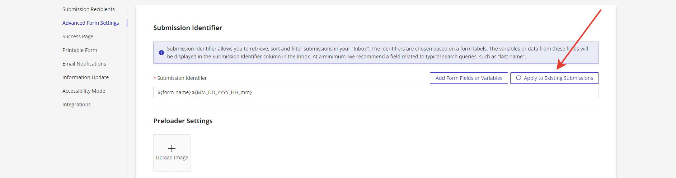The image size is (676, 178).
Task: Click the red required asterisk marker
Action: [x=155, y=78]
